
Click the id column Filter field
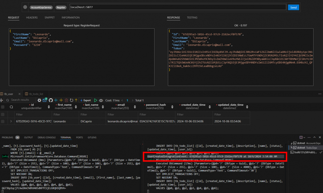point(33,115)
